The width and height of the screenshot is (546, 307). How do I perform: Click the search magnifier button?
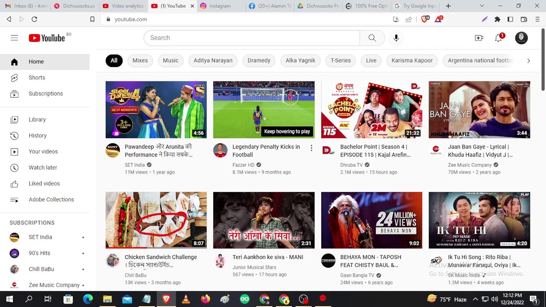coord(372,38)
